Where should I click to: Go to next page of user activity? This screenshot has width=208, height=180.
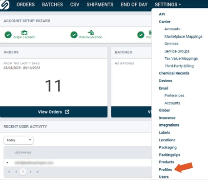coord(30,172)
